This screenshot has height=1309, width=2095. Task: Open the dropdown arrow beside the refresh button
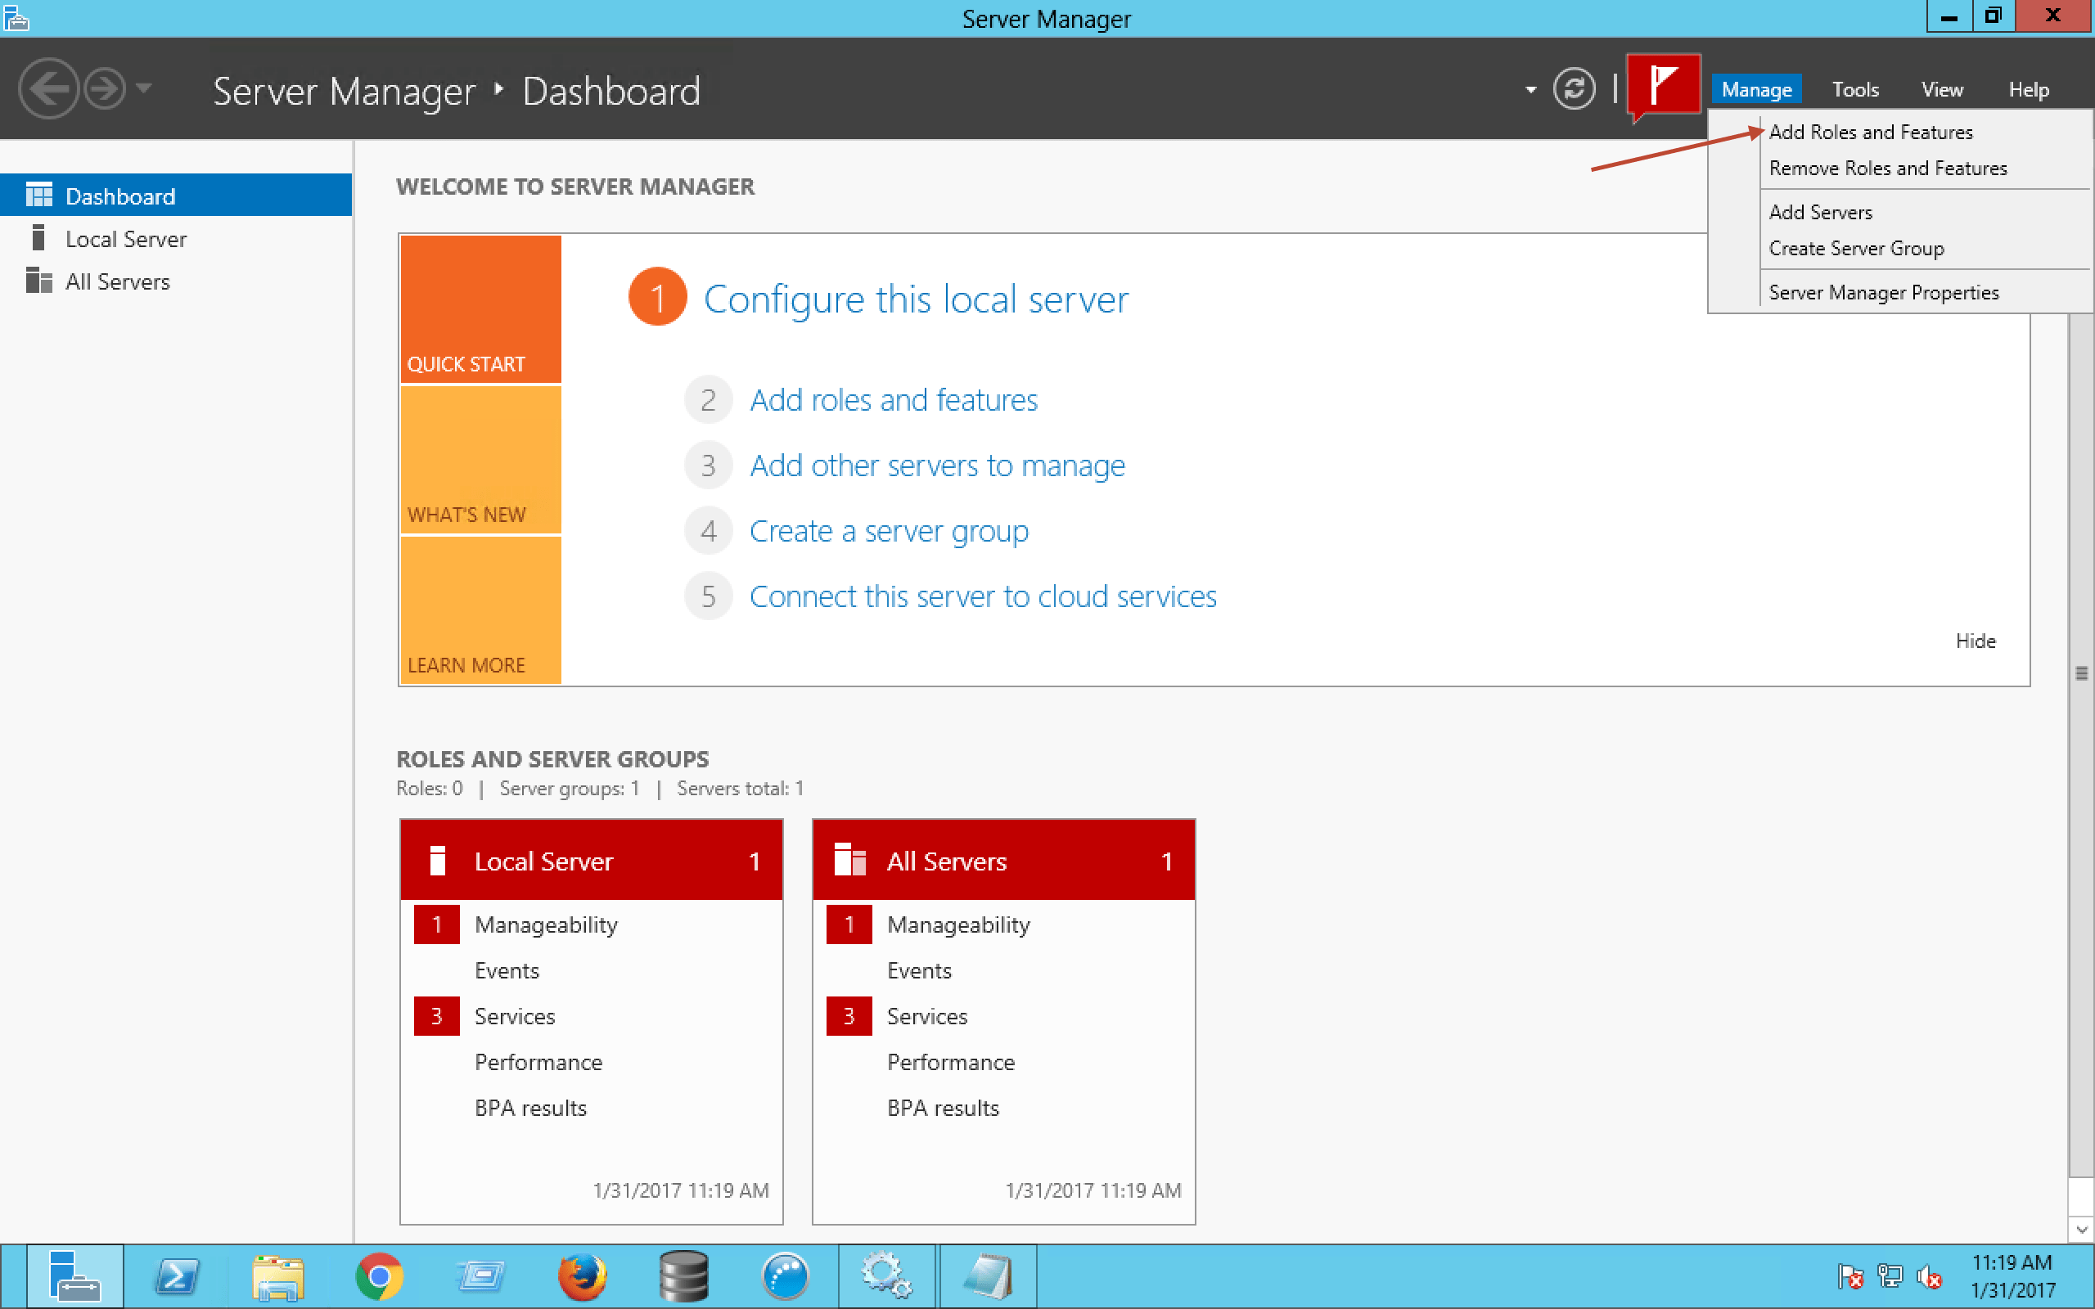[1530, 88]
